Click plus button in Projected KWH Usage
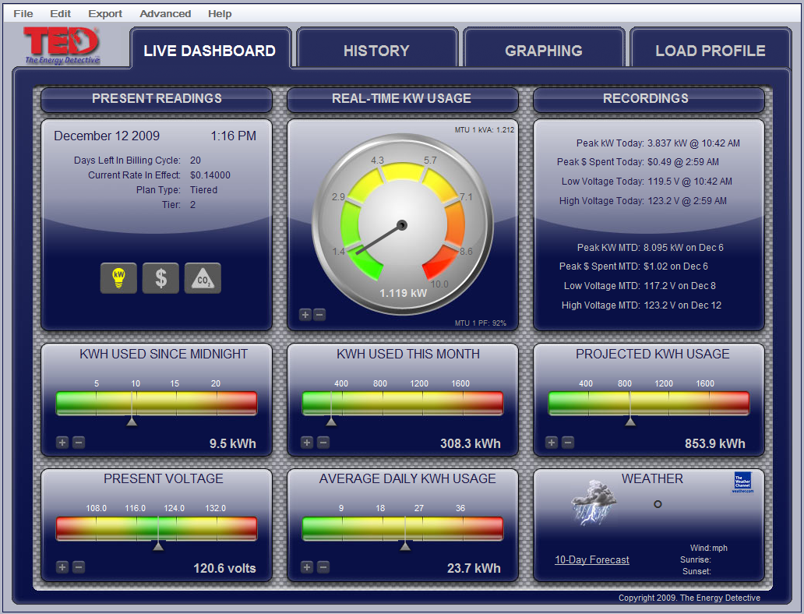Screen dimensions: 804x614 tap(552, 443)
